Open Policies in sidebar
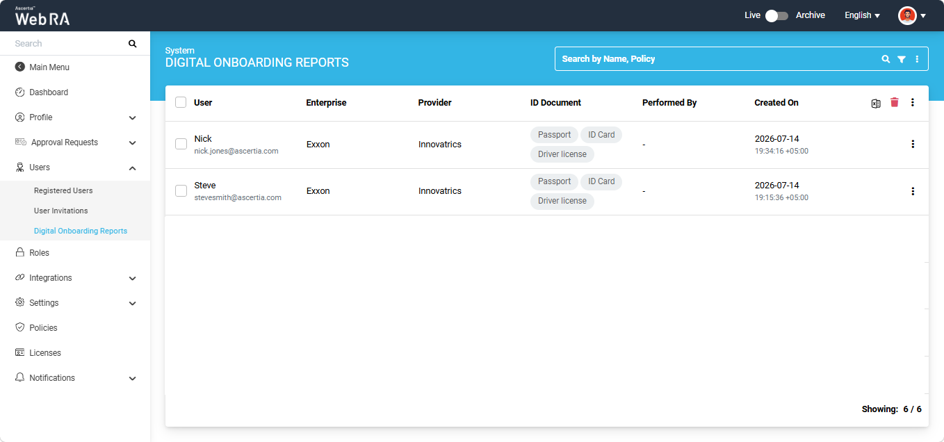944x442 pixels. [43, 328]
